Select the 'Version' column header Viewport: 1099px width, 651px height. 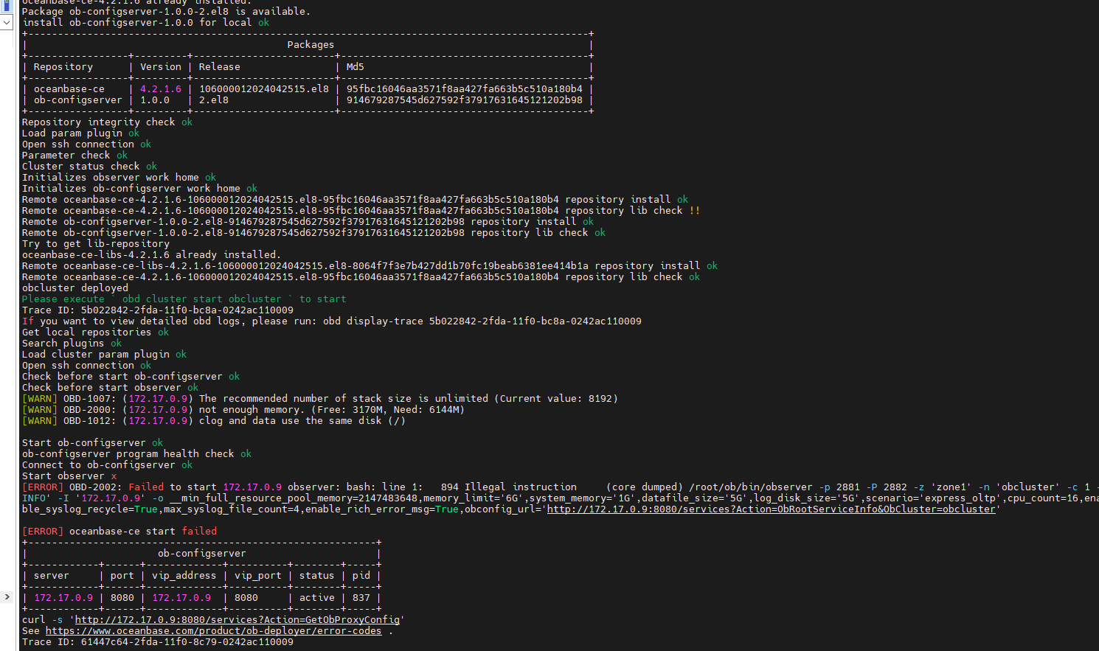click(x=161, y=67)
